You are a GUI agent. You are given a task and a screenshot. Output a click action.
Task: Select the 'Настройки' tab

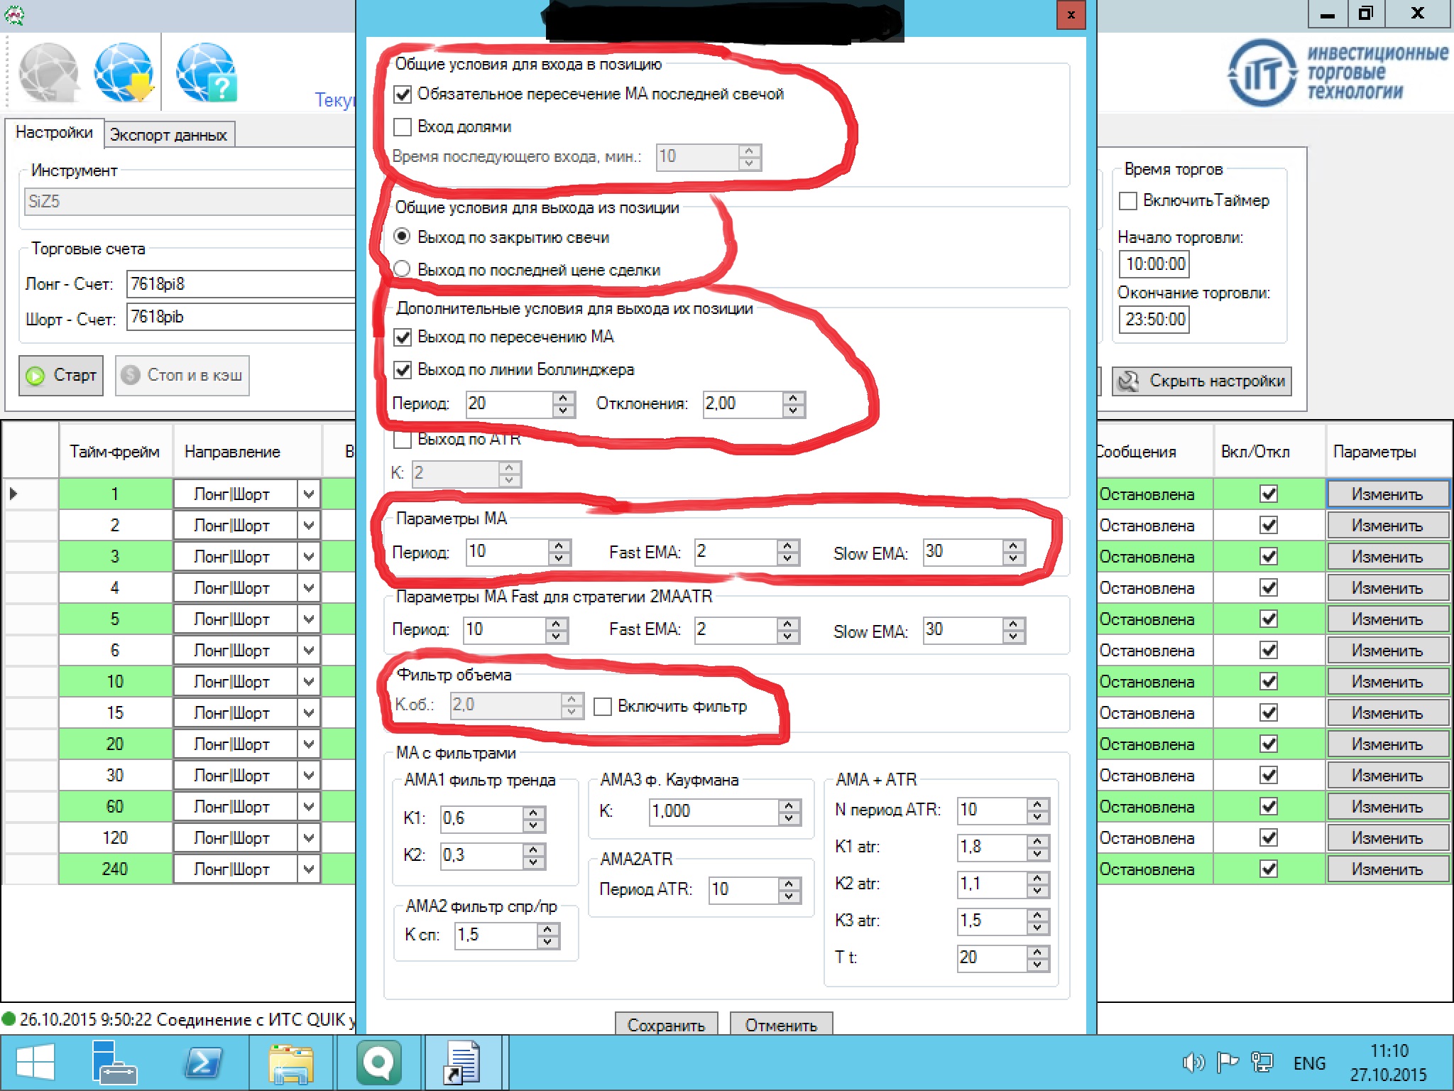54,133
